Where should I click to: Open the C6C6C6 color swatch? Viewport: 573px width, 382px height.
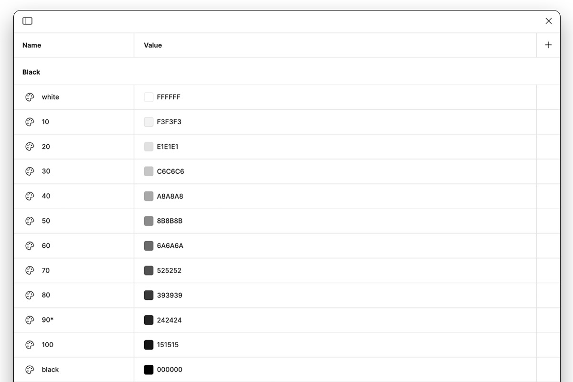[149, 171]
